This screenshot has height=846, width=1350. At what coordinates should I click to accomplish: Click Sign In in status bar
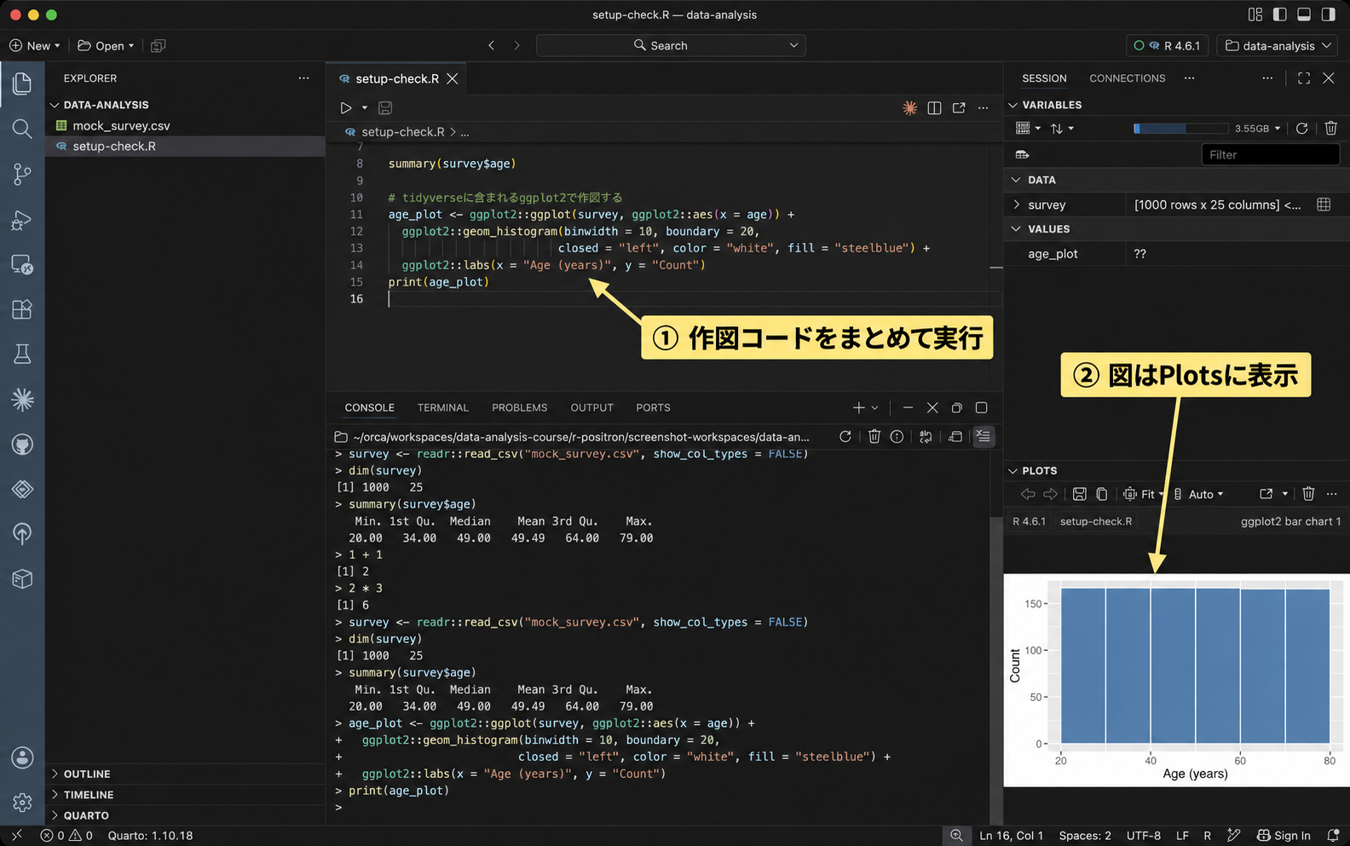click(x=1284, y=836)
